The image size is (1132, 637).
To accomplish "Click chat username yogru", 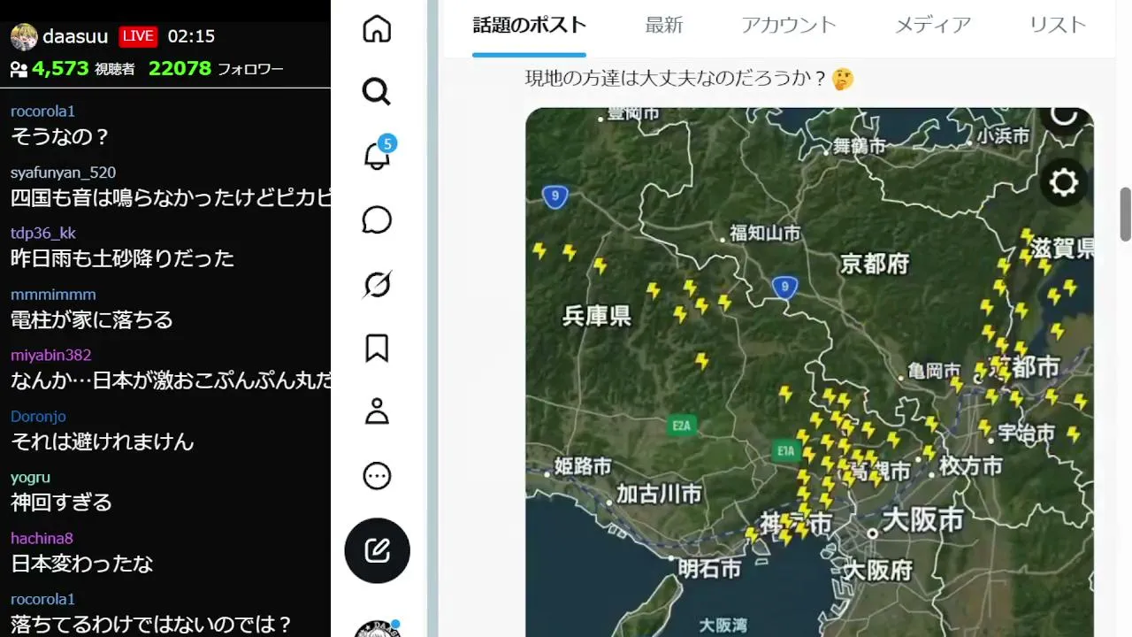I will (x=30, y=478).
